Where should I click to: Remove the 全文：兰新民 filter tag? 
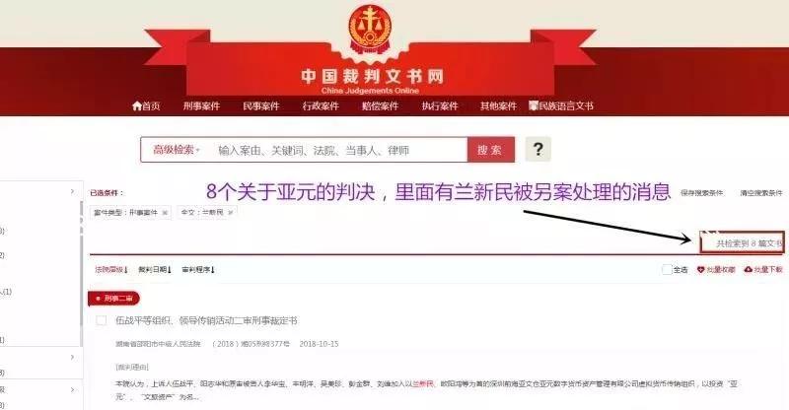coord(230,213)
